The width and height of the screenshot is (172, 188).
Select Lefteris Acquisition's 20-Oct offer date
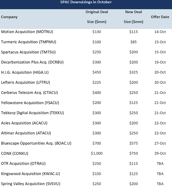click(160, 82)
